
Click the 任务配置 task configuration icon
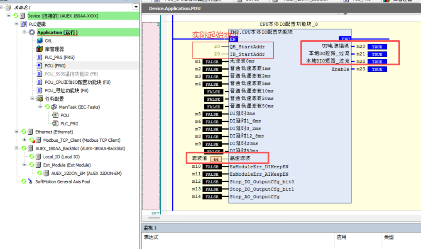pos(40,99)
